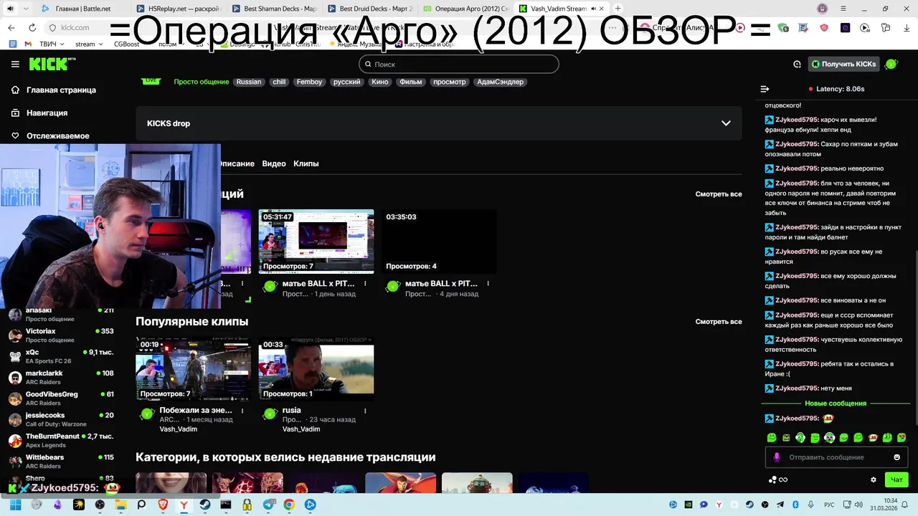This screenshot has width=918, height=516.
Task: Reload the page with the browser refresh button
Action: tap(32, 27)
